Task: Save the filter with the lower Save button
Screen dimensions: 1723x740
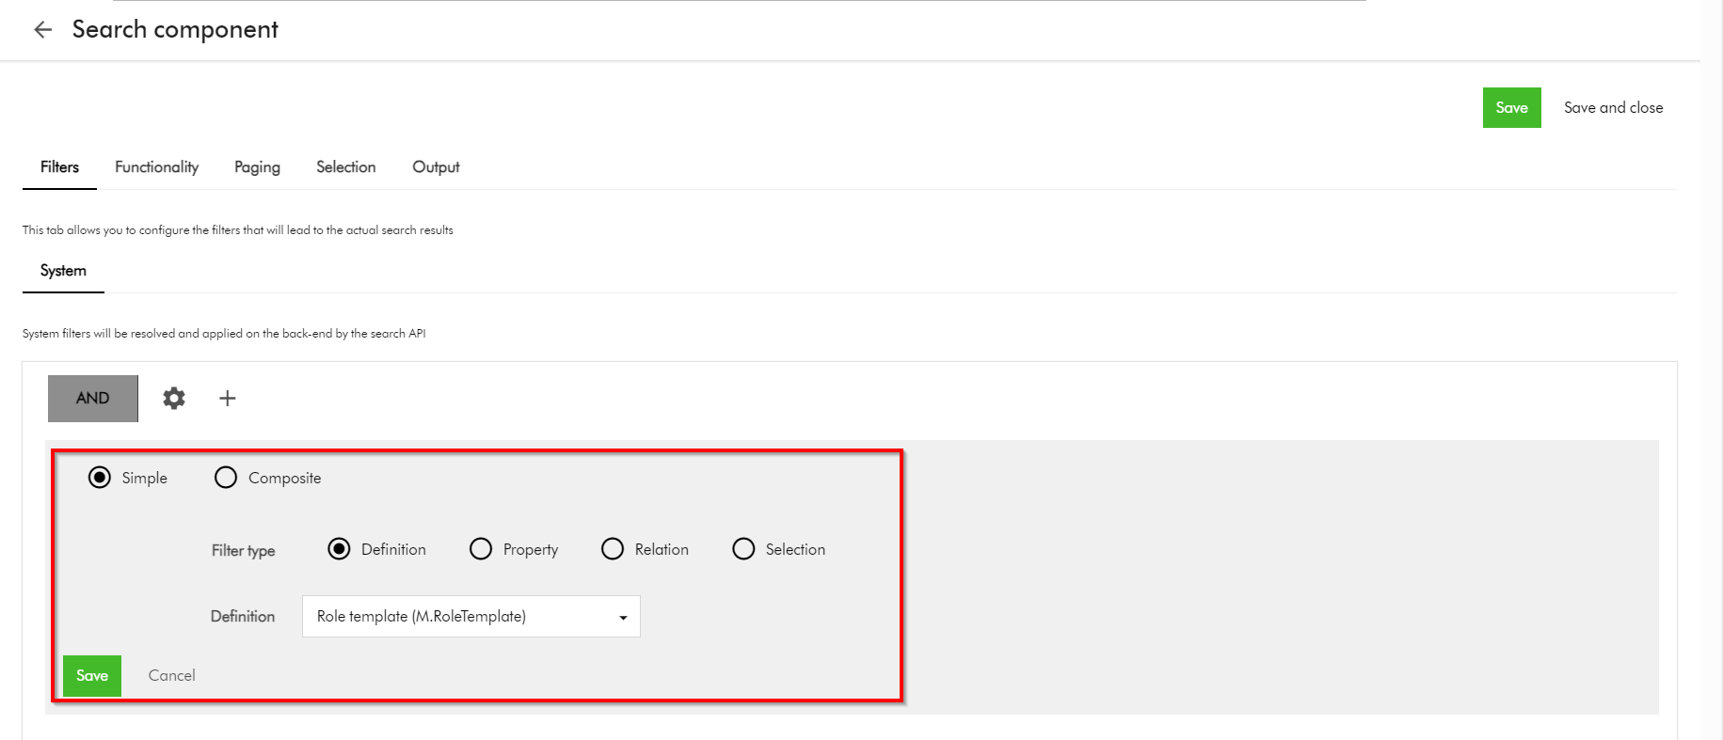Action: [92, 676]
